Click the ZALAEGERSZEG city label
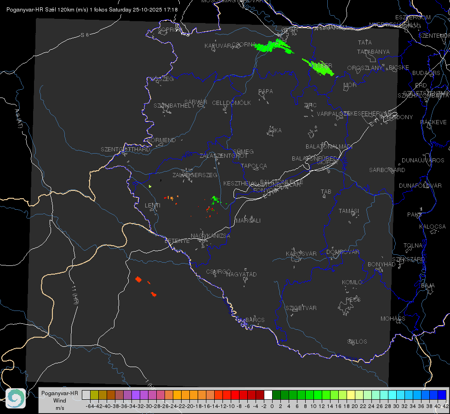450x414 pixels. click(x=195, y=175)
